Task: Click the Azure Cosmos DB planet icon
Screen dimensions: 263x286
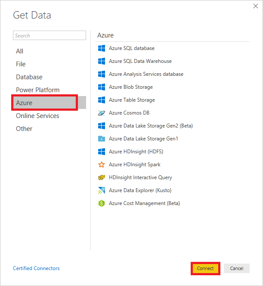Action: coord(102,113)
